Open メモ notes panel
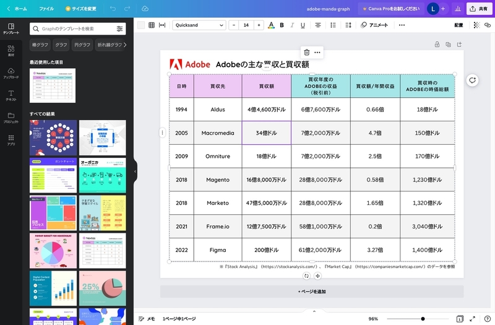Image resolution: width=495 pixels, height=325 pixels. 147,319
